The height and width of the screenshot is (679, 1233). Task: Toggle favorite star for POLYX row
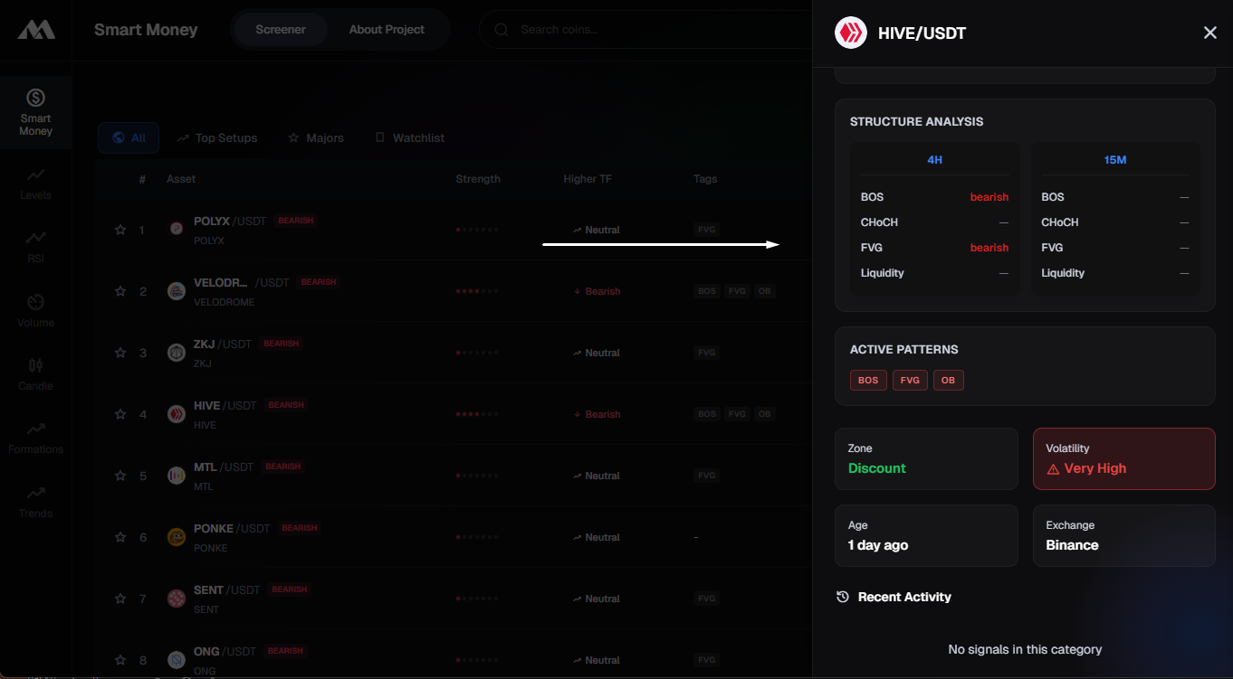pos(120,230)
